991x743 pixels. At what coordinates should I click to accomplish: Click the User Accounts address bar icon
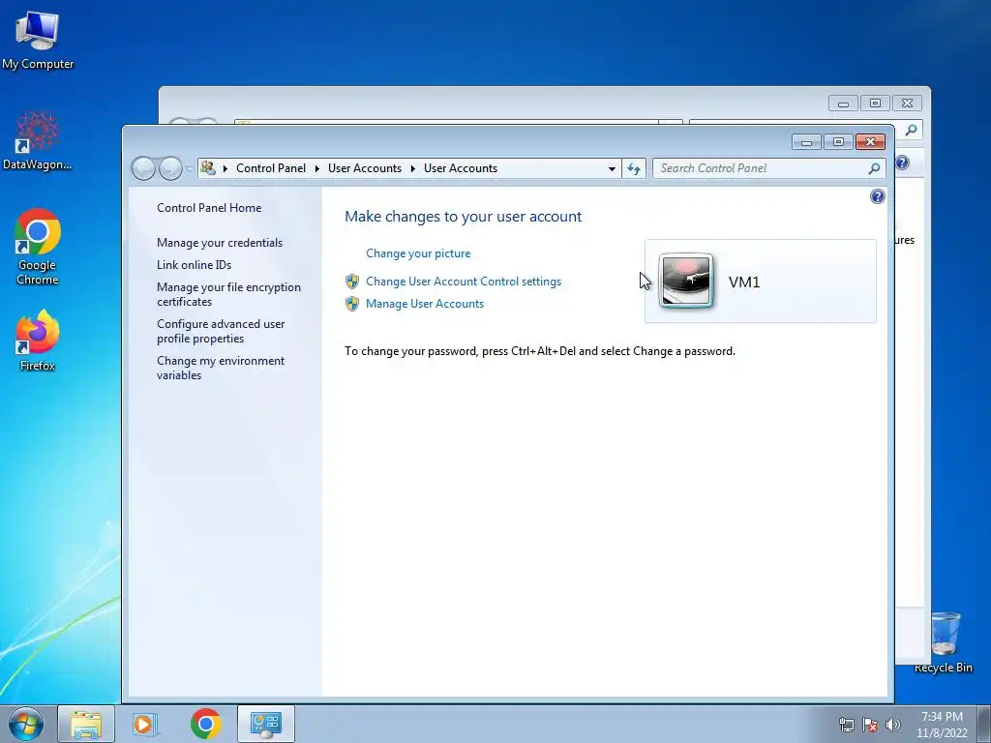[x=208, y=168]
